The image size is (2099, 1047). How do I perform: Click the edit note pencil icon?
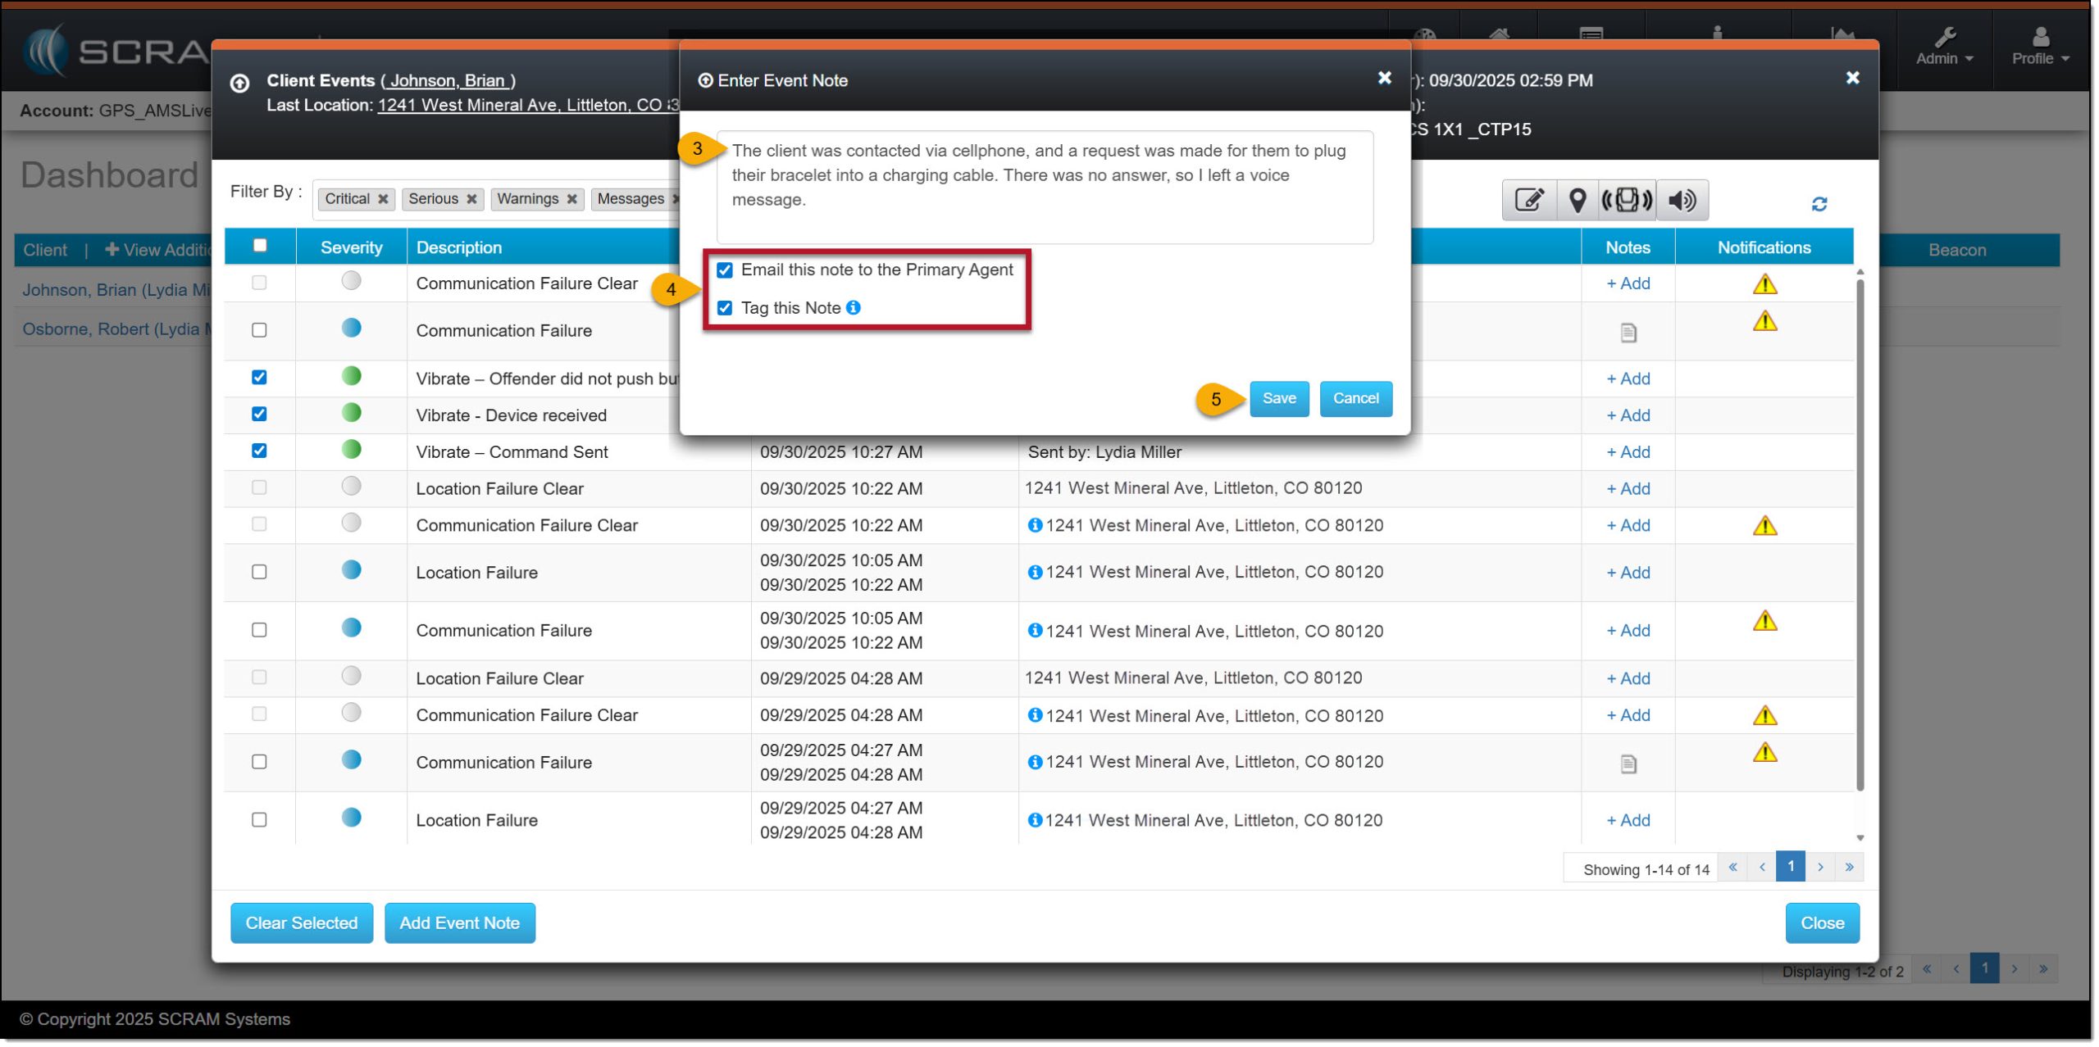coord(1530,200)
